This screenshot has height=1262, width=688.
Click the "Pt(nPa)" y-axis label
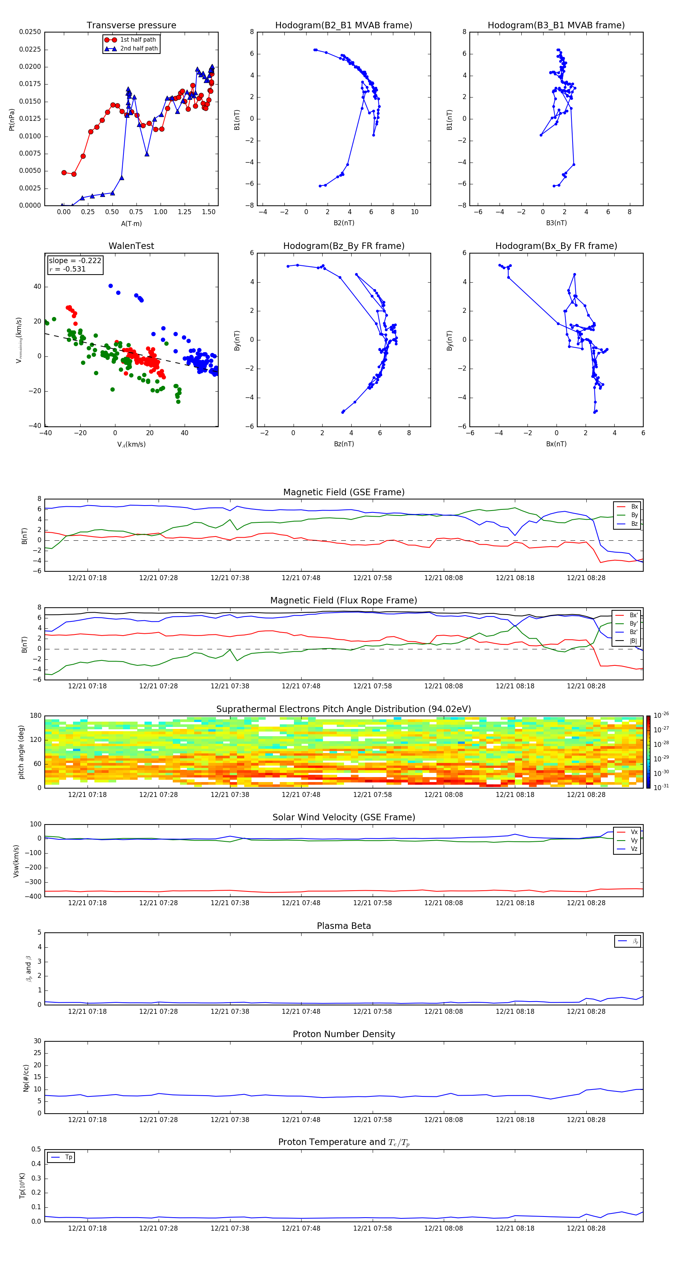point(12,120)
